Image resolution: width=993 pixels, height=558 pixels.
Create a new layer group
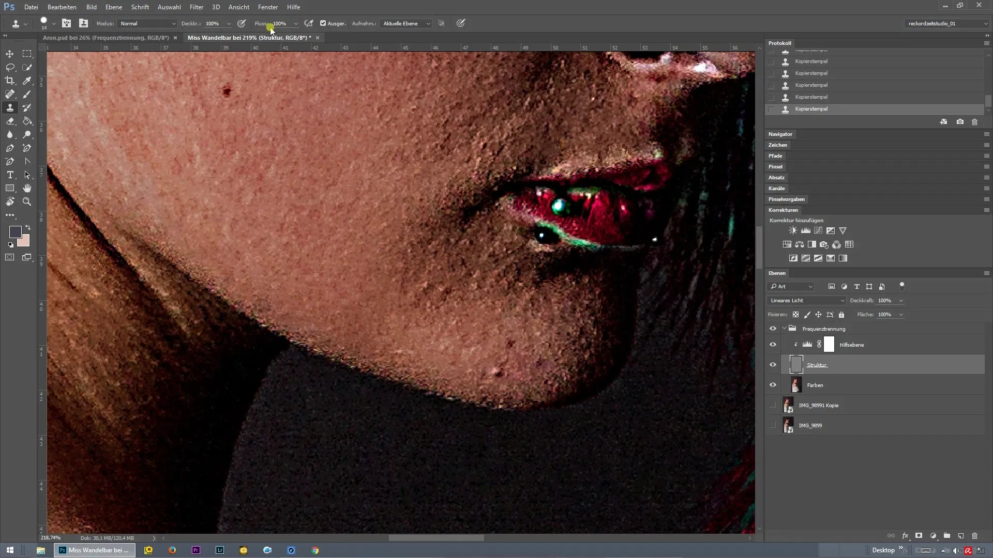[947, 536]
